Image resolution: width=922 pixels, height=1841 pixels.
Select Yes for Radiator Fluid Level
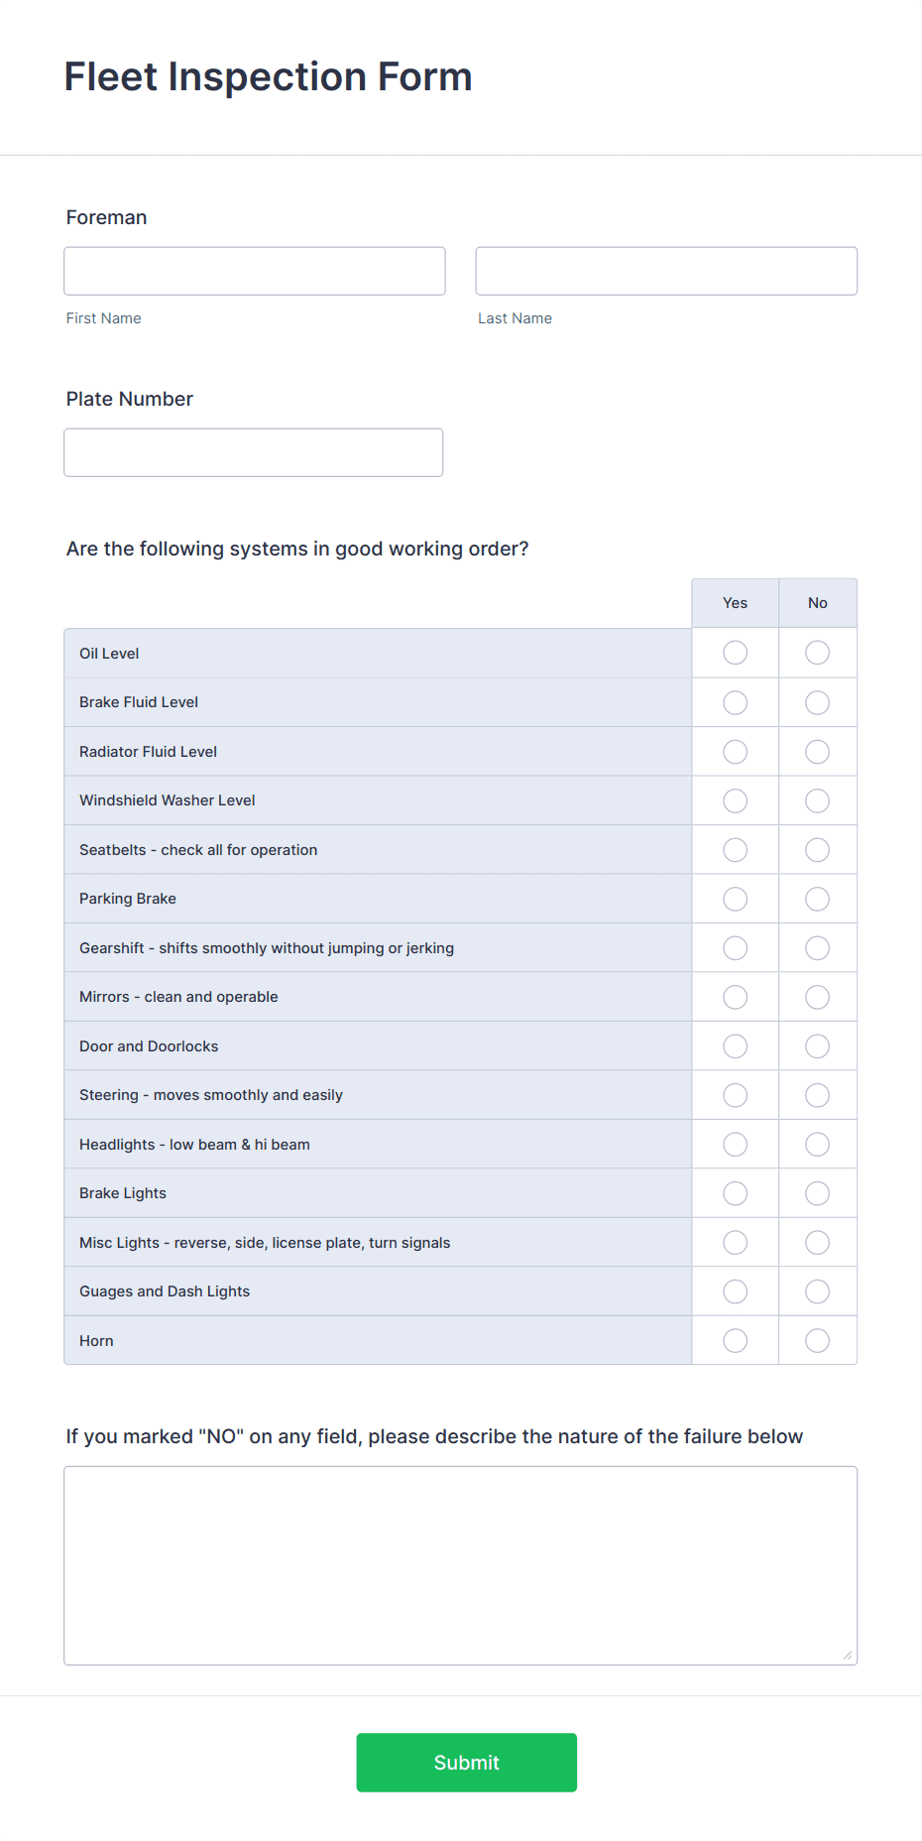[735, 751]
